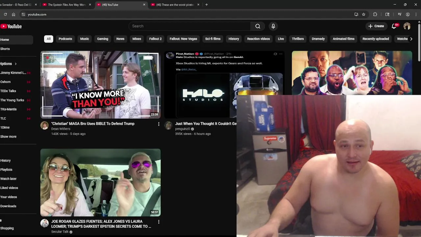The height and width of the screenshot is (237, 421).
Task: Open options menu for Joe Rogan Glazes Fuentes video
Action: click(x=159, y=222)
